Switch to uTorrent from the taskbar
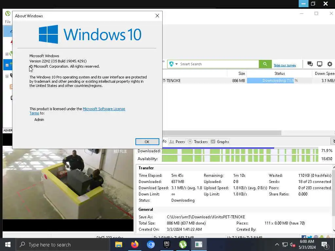 pyautogui.click(x=183, y=244)
